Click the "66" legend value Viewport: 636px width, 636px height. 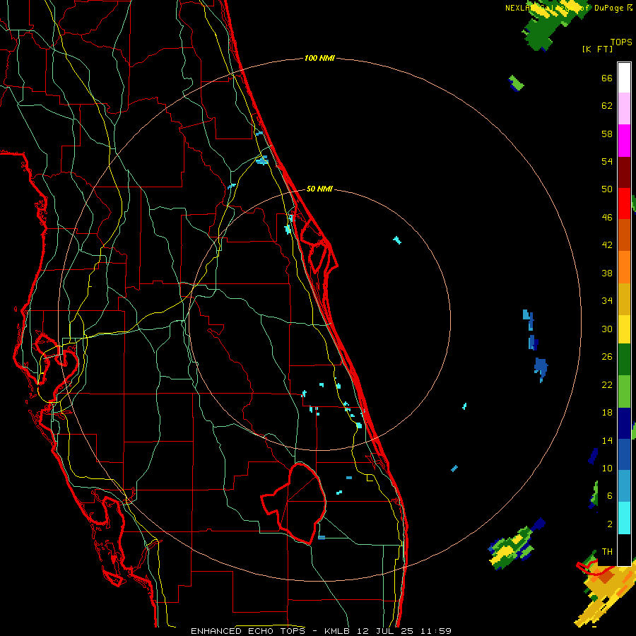pos(607,78)
